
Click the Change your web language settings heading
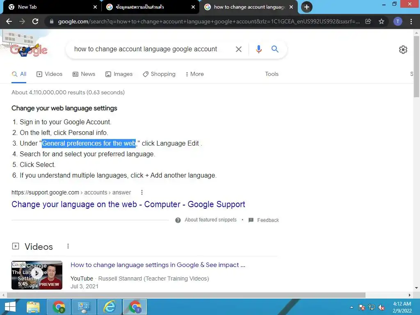[64, 108]
